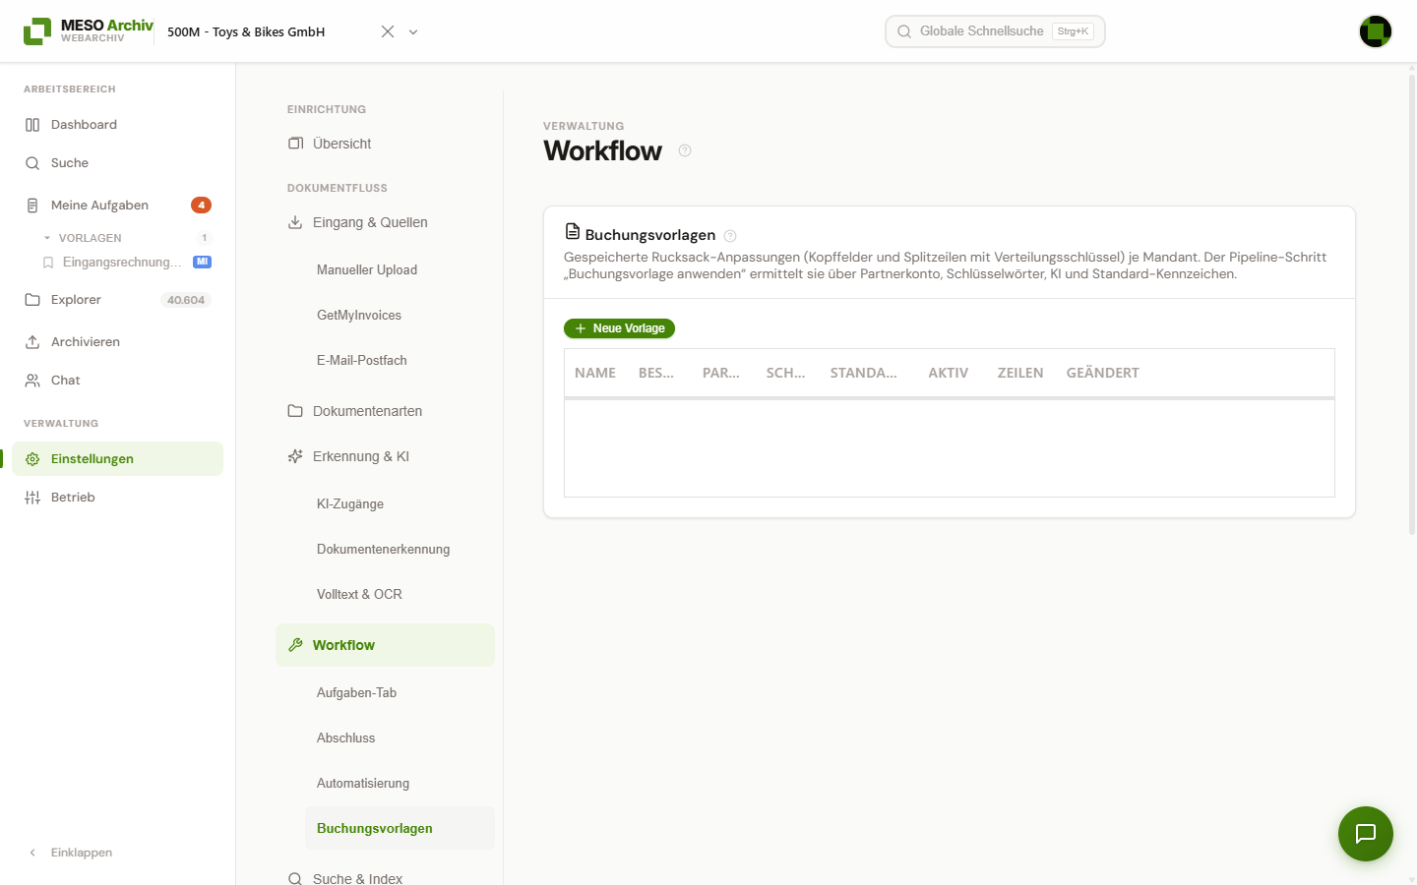
Task: Click the MESO Archiv logo
Action: tap(88, 30)
